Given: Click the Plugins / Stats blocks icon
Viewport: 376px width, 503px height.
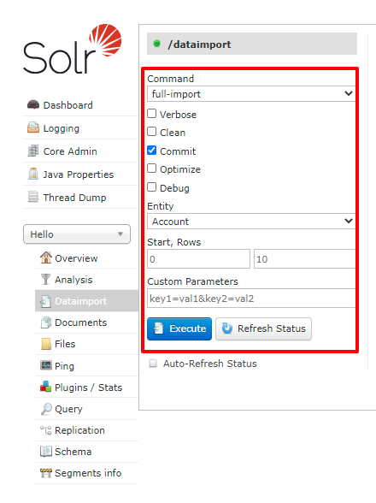Looking at the screenshot, I should (46, 387).
